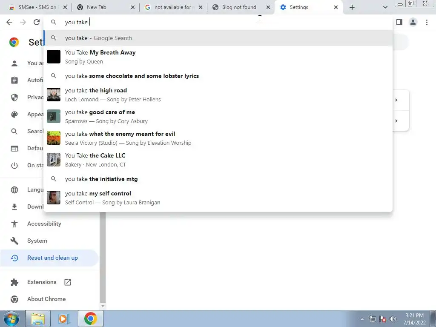Click the address bar with 'you take'
The height and width of the screenshot is (327, 436).
coord(218,22)
